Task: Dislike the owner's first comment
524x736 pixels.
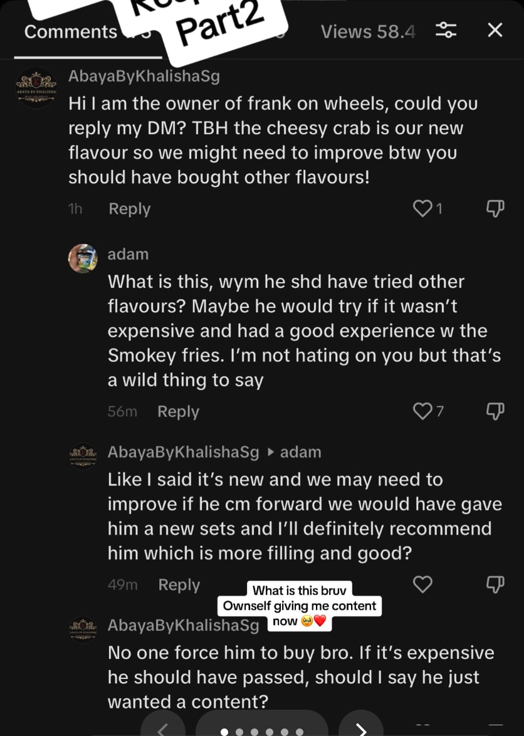Action: pyautogui.click(x=495, y=209)
